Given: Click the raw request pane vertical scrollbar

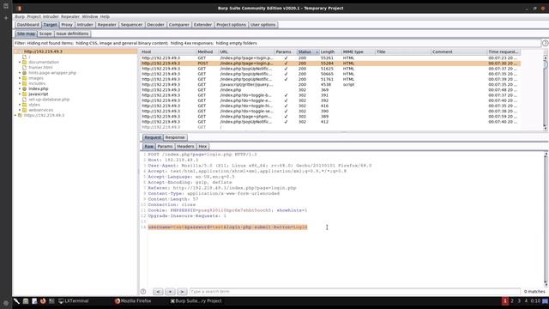Looking at the screenshot, I should click(546, 219).
